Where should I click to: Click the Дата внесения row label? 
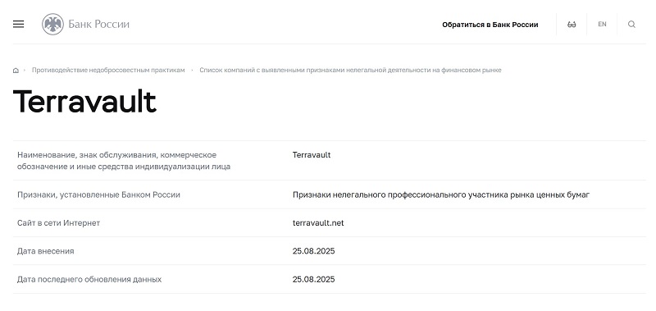click(x=46, y=251)
